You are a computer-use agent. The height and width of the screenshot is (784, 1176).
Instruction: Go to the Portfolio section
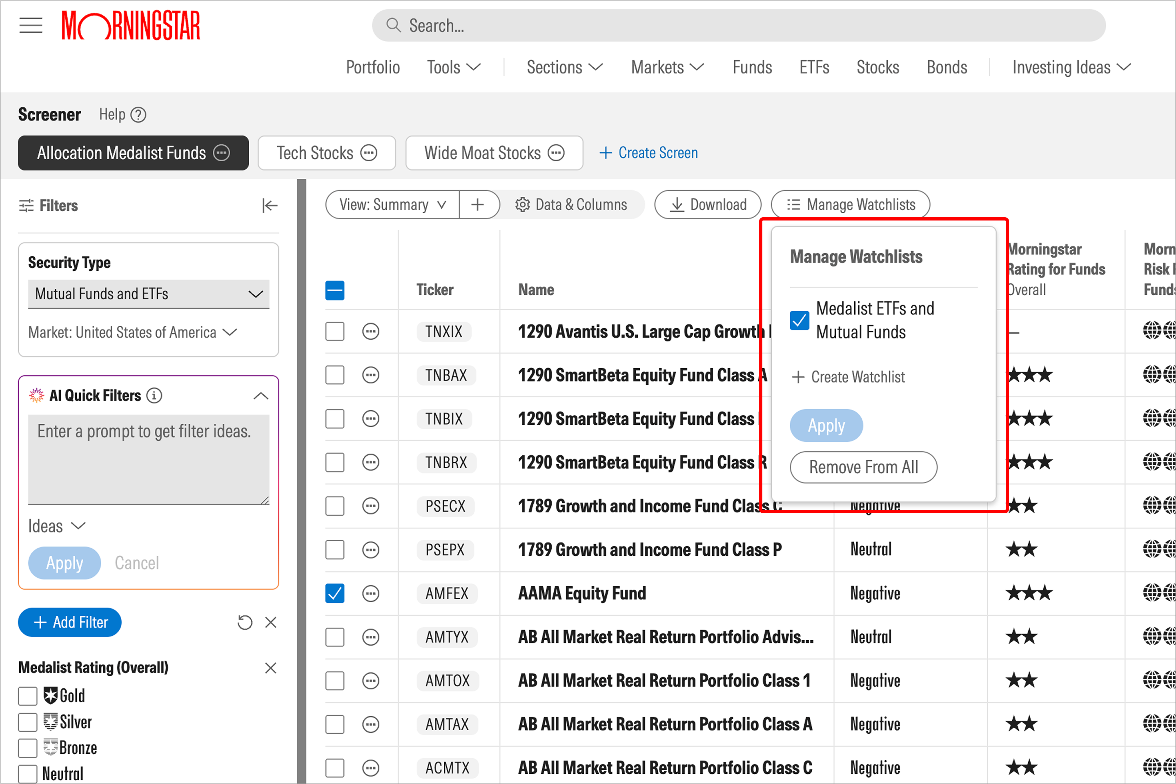coord(373,67)
